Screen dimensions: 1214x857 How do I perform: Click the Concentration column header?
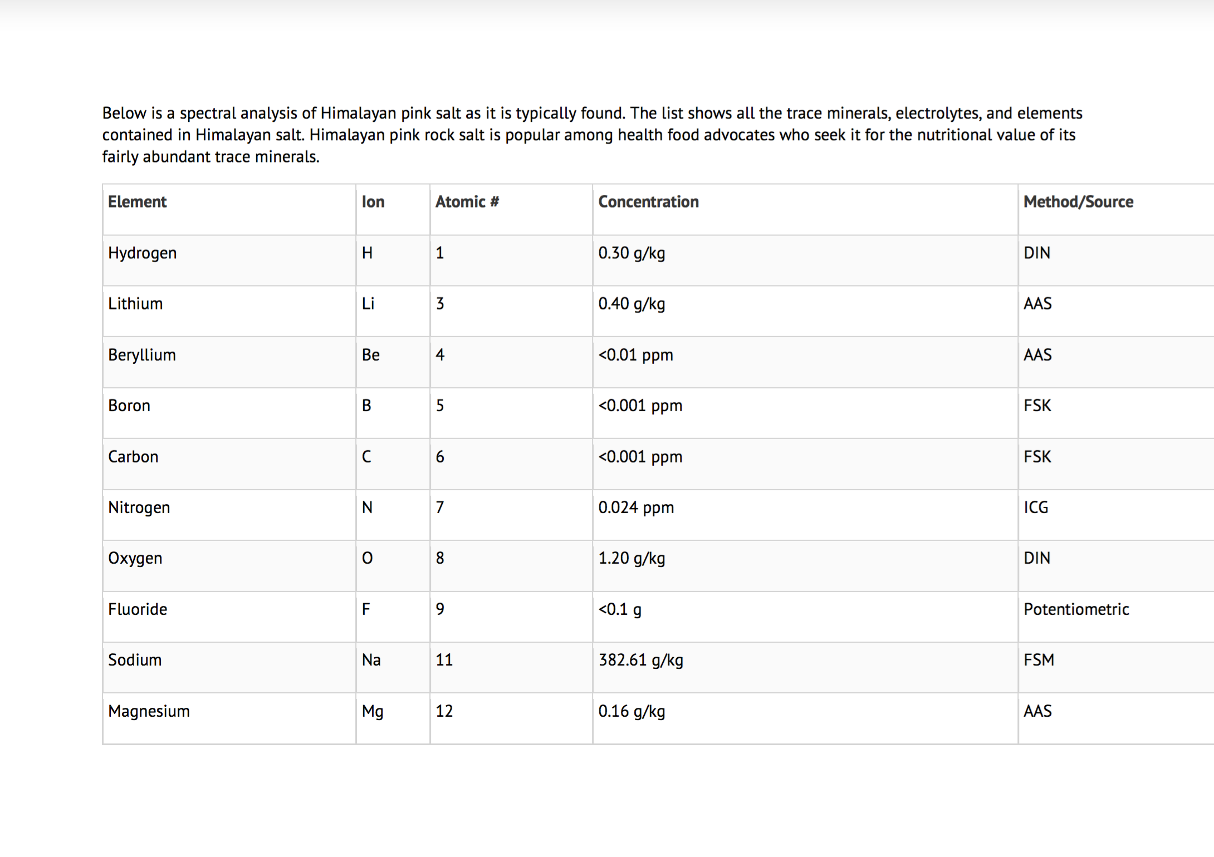click(648, 202)
